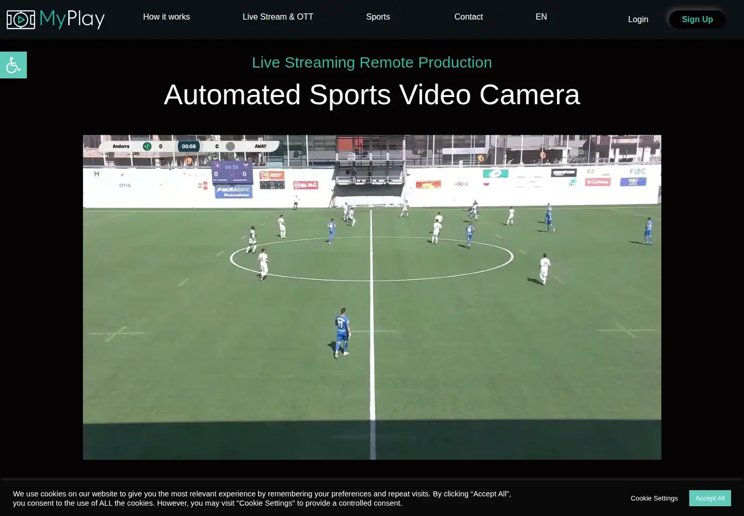744x516 pixels.
Task: Open the How it works menu
Action: coord(166,17)
